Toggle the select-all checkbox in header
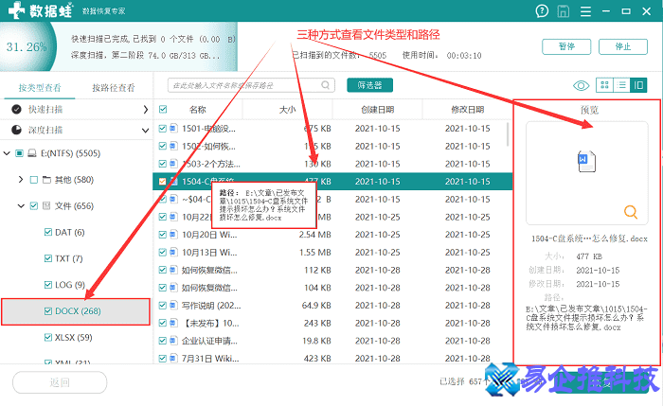This screenshot has height=406, width=663. pos(163,110)
